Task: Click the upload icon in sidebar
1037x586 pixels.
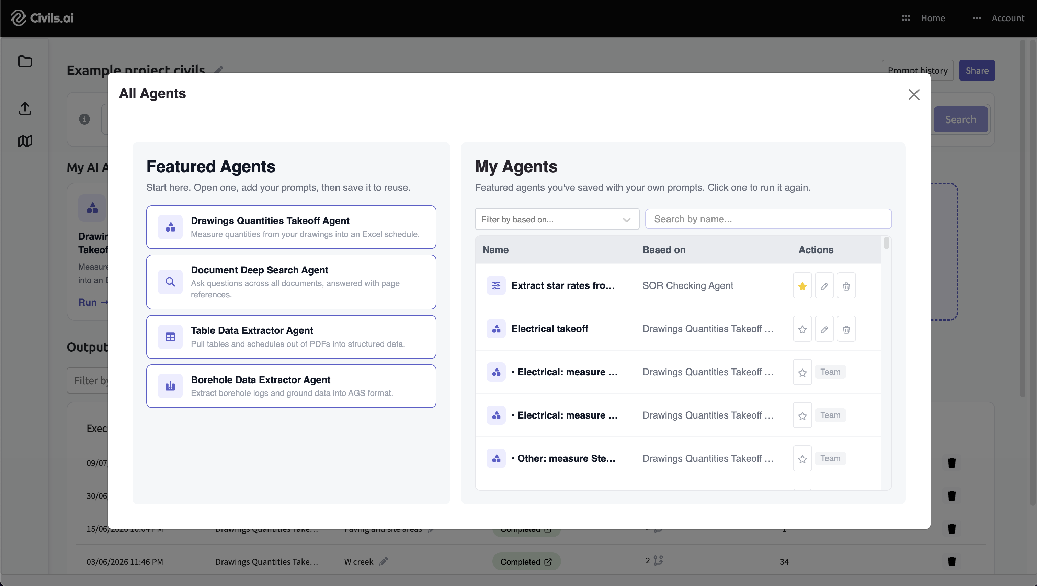Action: click(x=25, y=108)
